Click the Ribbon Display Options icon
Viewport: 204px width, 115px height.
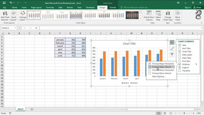click(178, 3)
